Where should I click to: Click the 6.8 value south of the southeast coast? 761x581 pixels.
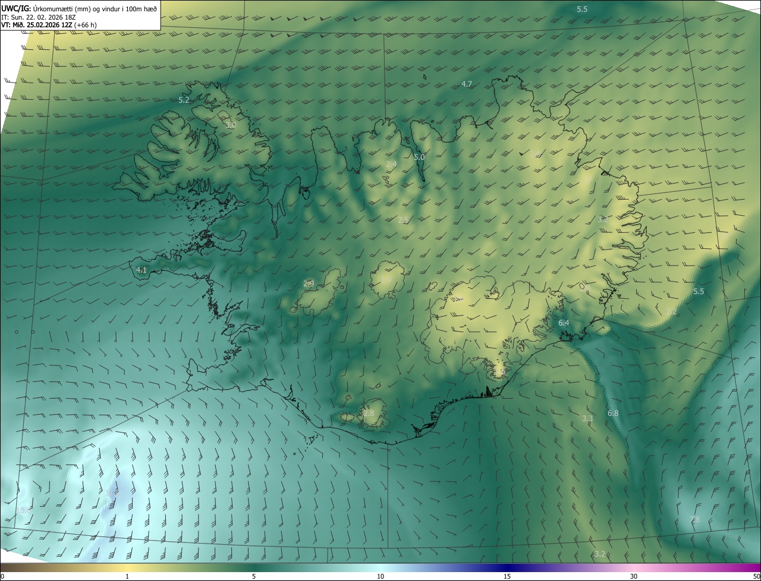[x=613, y=413]
